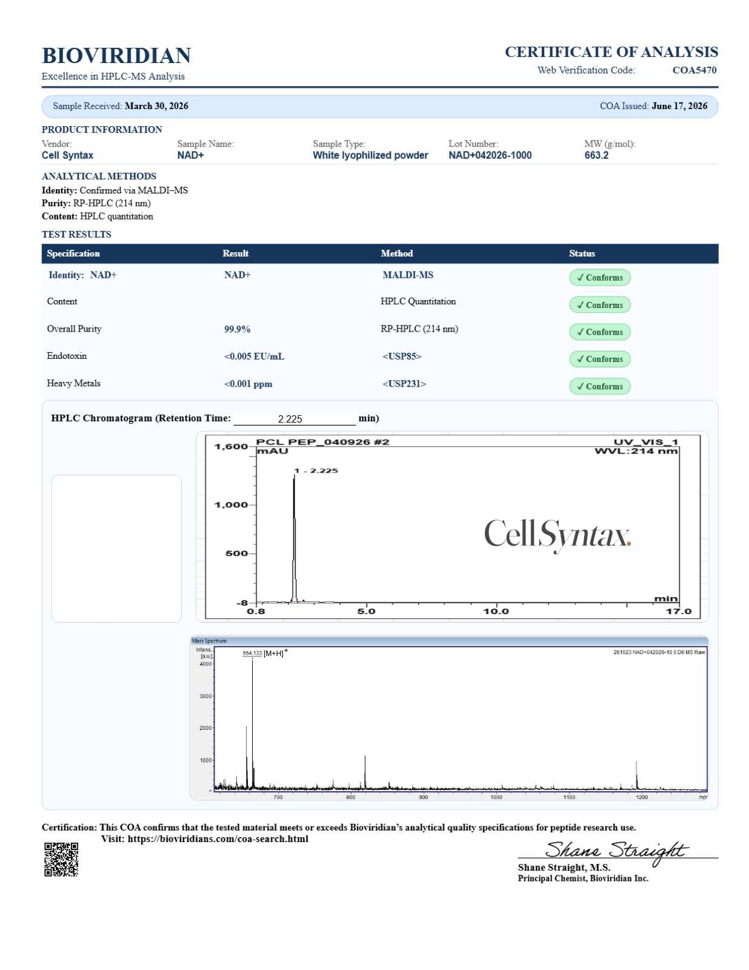Click the Excellence in HPLC-MS Analysis tagline
This screenshot has width=749, height=970.
113,76
